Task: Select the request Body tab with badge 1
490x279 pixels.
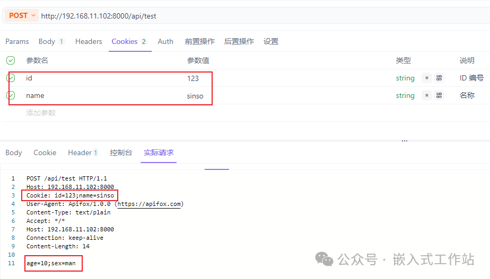Action: click(x=50, y=41)
